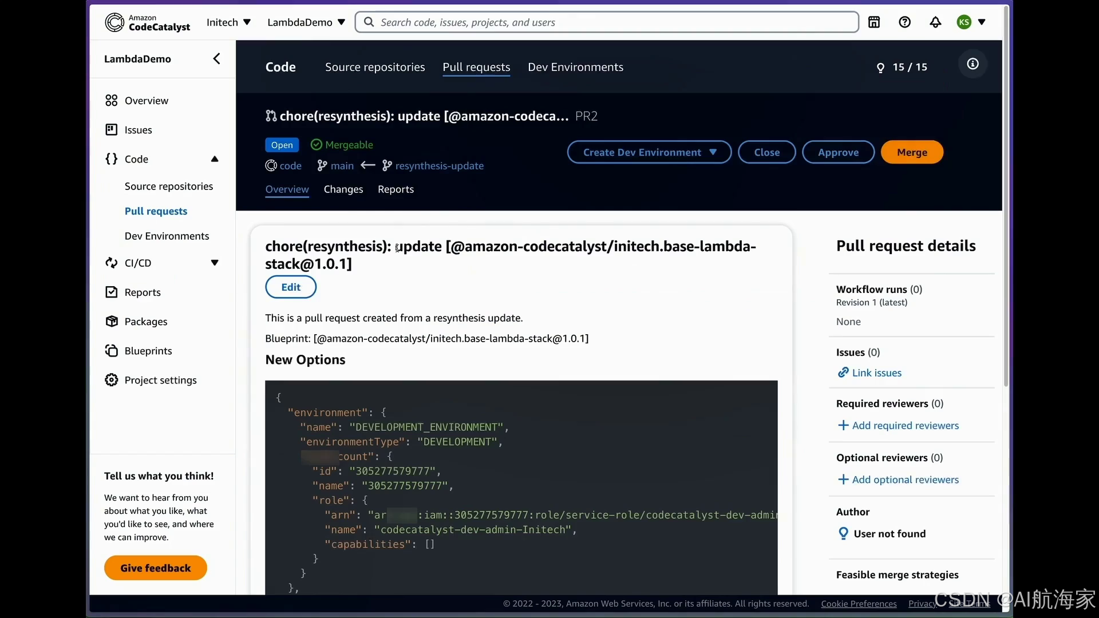Image resolution: width=1099 pixels, height=618 pixels.
Task: Click the Open status badge
Action: point(282,145)
